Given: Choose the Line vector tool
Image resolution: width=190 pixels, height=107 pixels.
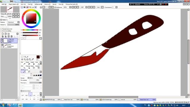Looking at the screenshot, I should (28, 71).
